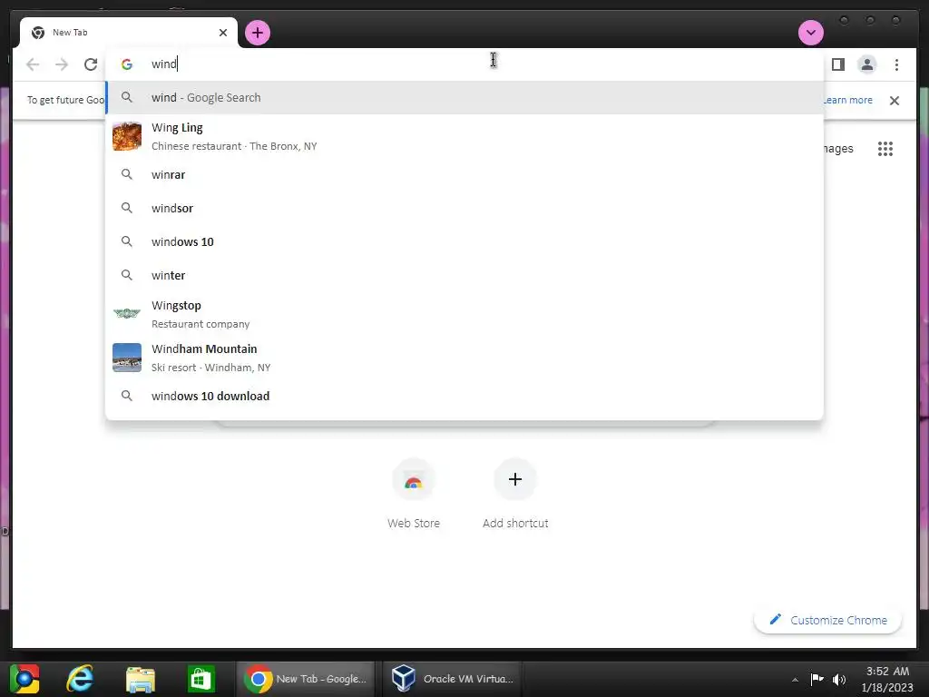Screen dimensions: 929x697
Task: Click the Add shortcut plus button
Action: click(x=515, y=479)
